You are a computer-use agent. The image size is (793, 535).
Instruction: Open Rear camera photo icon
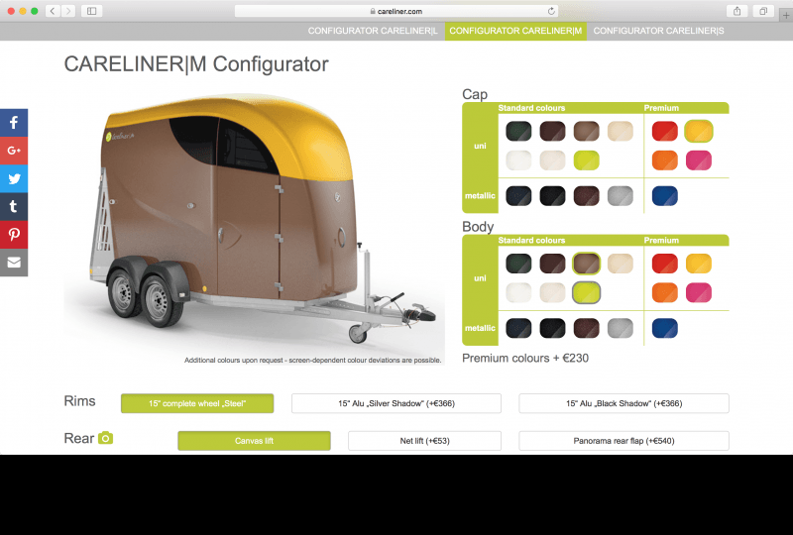pos(105,438)
